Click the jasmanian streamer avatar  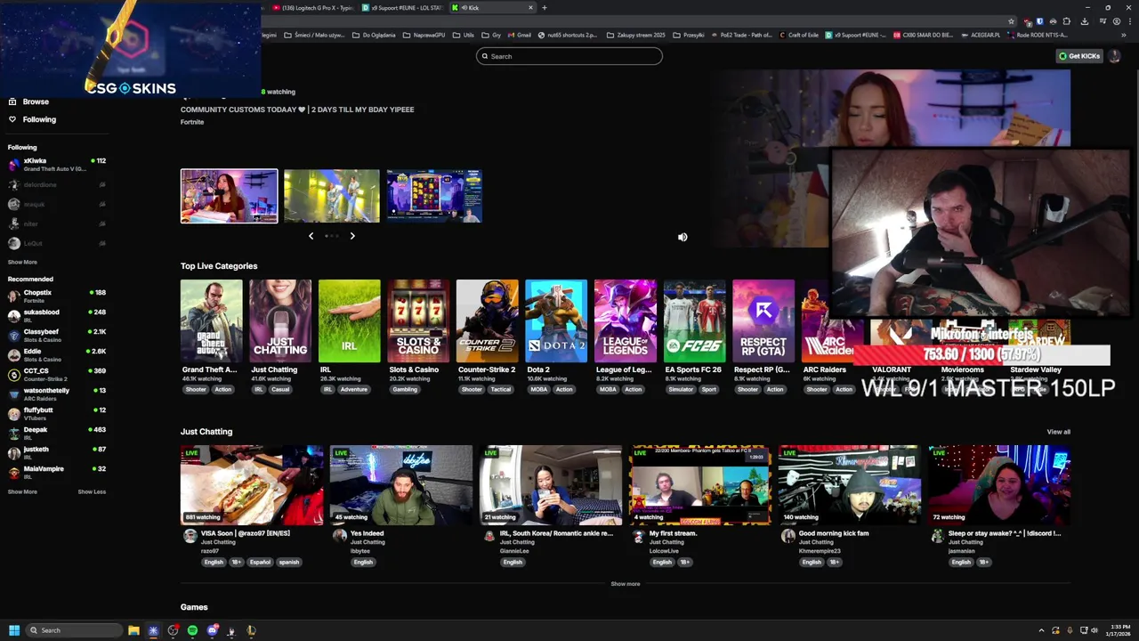pyautogui.click(x=937, y=536)
